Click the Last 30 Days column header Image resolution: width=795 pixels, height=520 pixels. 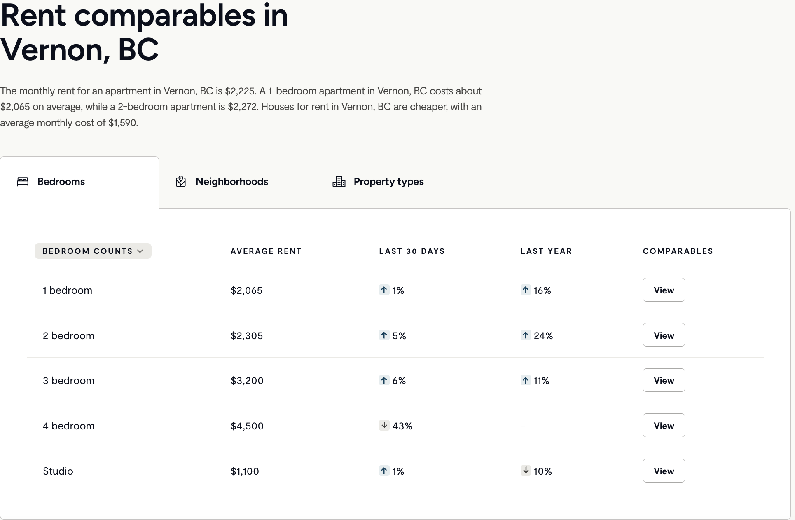[412, 251]
